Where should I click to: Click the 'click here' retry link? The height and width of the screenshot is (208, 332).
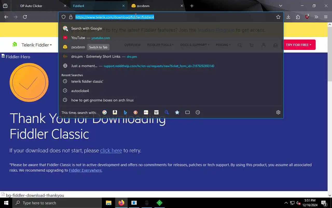(111, 151)
